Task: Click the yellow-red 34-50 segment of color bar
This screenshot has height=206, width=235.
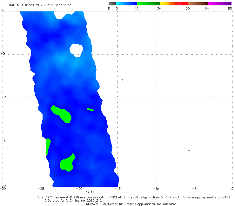Action: pos(174,4)
